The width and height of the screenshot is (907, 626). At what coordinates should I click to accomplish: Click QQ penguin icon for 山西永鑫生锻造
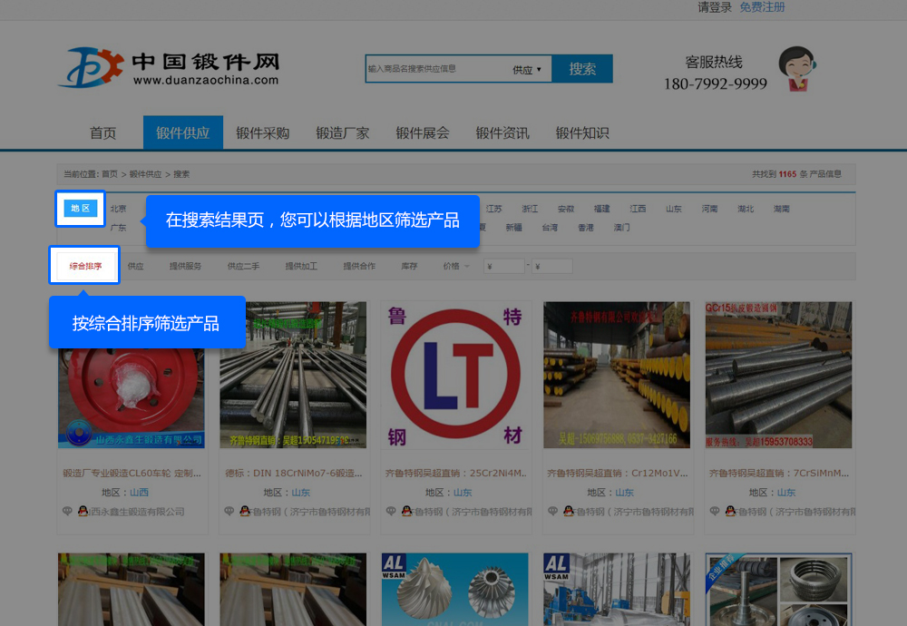[83, 512]
